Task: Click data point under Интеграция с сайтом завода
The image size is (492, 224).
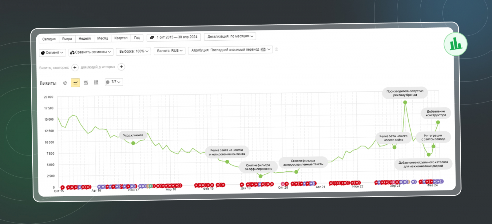Action: tap(433, 146)
